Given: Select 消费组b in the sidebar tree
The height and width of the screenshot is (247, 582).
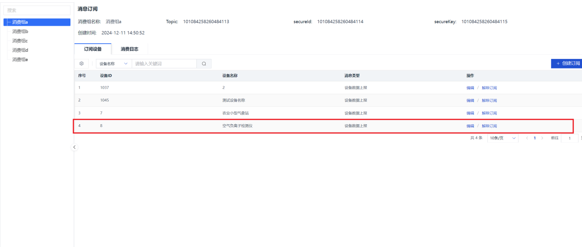Looking at the screenshot, I should [20, 31].
